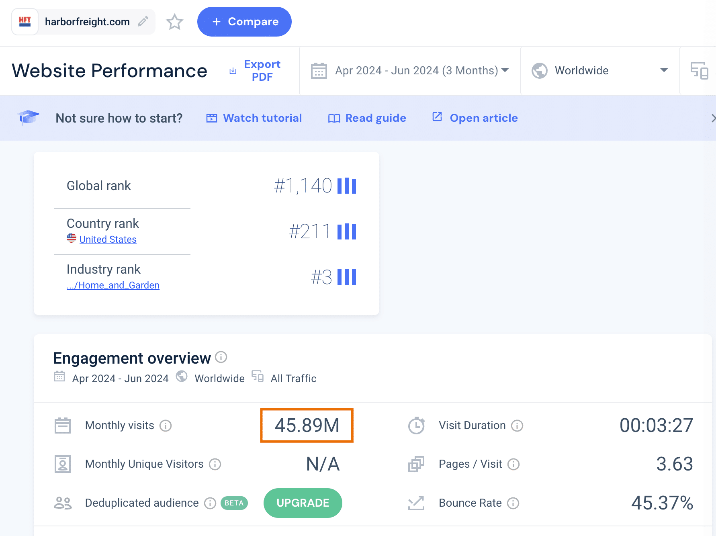Click the info icon beside Monthly Unique Visitors

[x=215, y=464]
